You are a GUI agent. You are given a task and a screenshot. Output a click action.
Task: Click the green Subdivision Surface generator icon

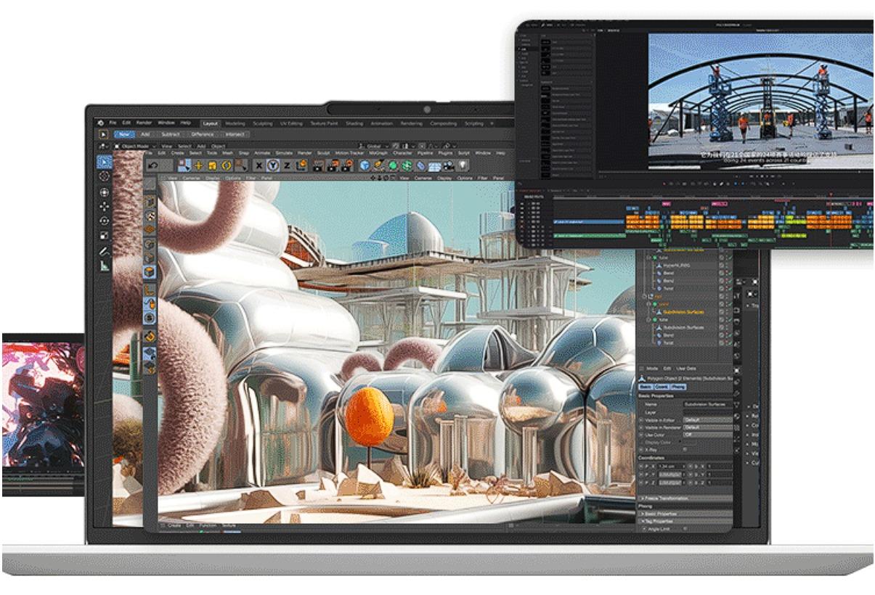(392, 165)
